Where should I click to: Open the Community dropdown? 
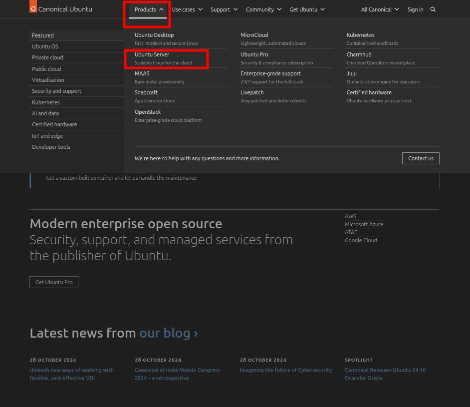pos(263,9)
